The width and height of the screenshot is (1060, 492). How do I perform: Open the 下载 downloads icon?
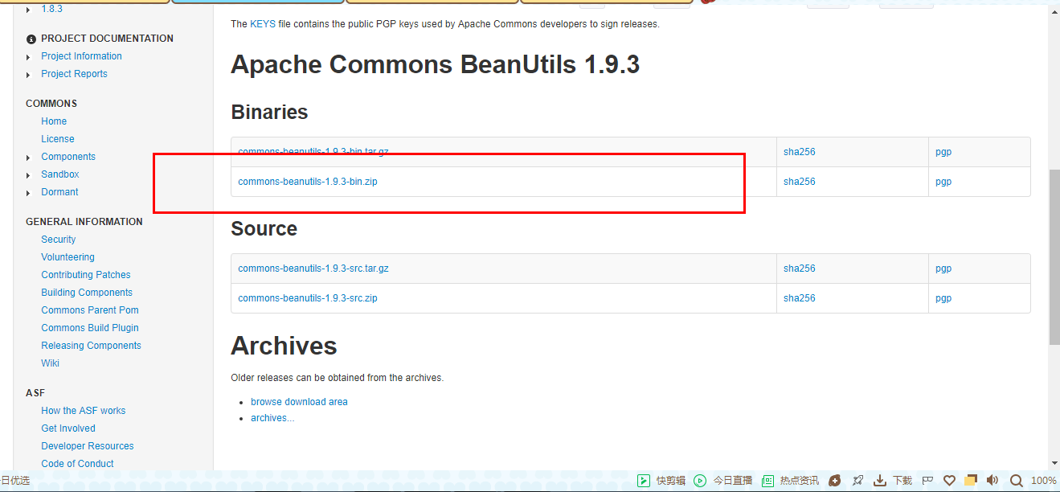[880, 481]
